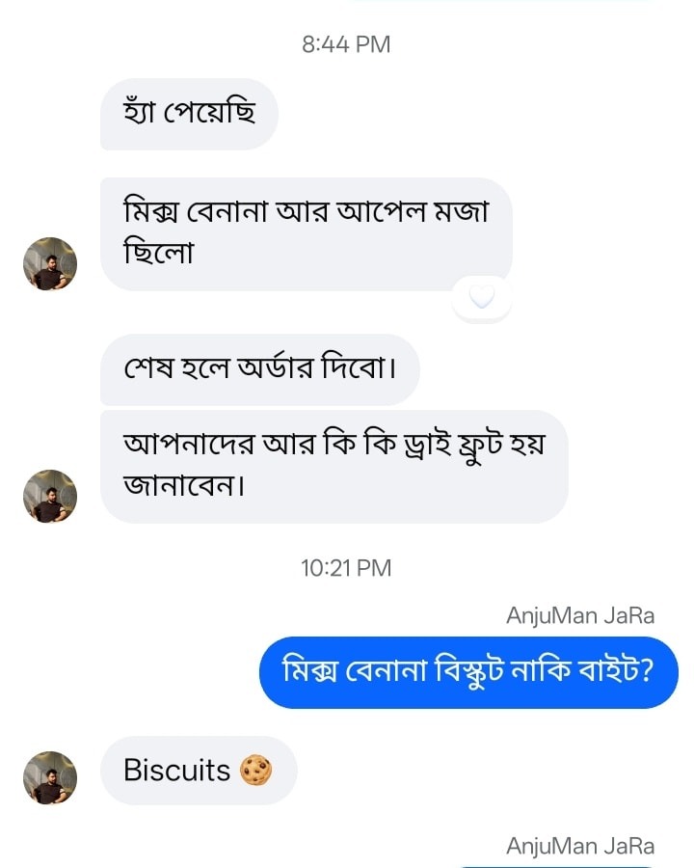Click the word Biscuits in the reply

tap(177, 771)
